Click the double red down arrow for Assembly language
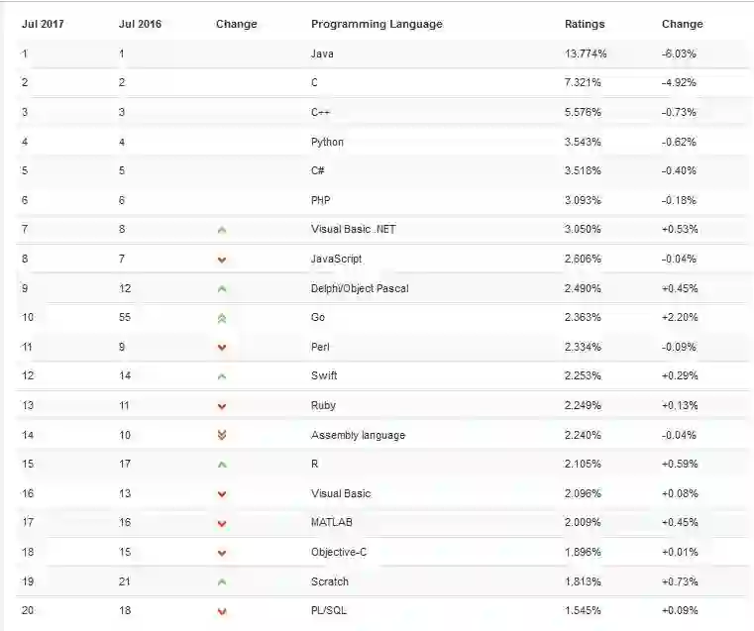The width and height of the screenshot is (754, 631). (x=222, y=435)
